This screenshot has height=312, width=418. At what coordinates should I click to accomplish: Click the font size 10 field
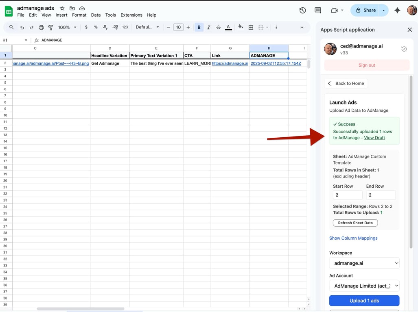[178, 27]
